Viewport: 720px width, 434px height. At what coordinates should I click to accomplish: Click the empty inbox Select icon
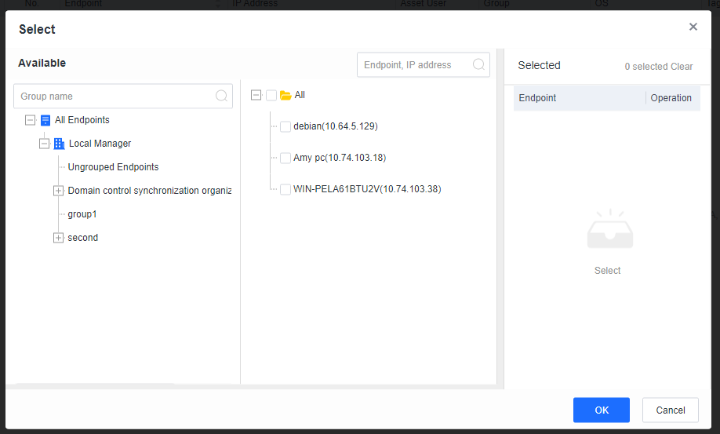coord(609,232)
